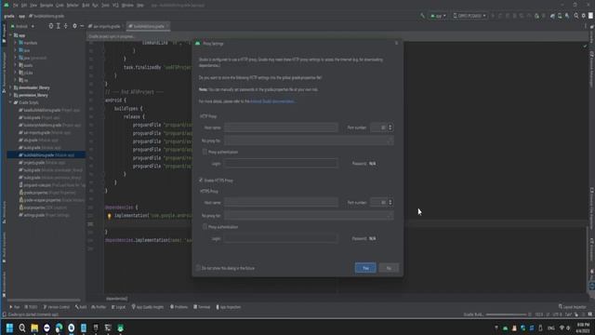Click No in Proxy Settings dialog
Viewport: 595px width, 335px height.
pos(389,268)
